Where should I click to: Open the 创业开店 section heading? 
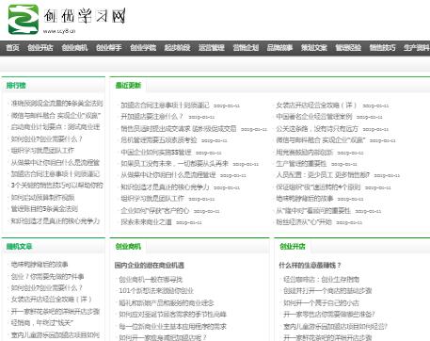293,247
